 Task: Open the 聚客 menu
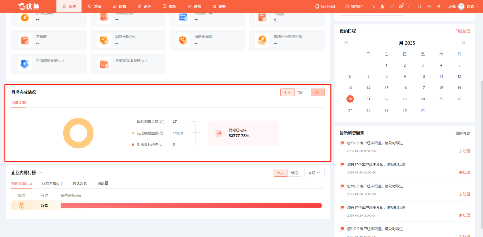click(219, 6)
